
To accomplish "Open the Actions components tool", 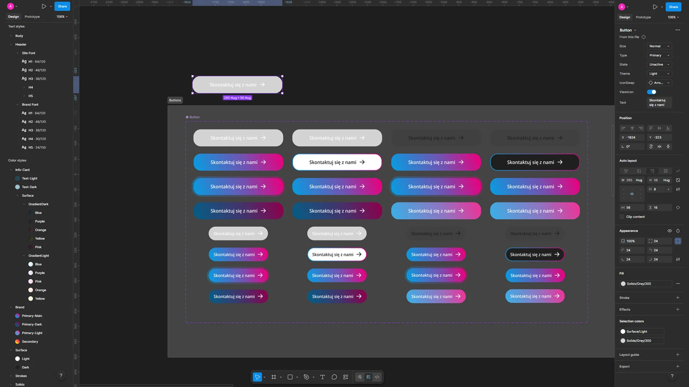I will (x=346, y=377).
